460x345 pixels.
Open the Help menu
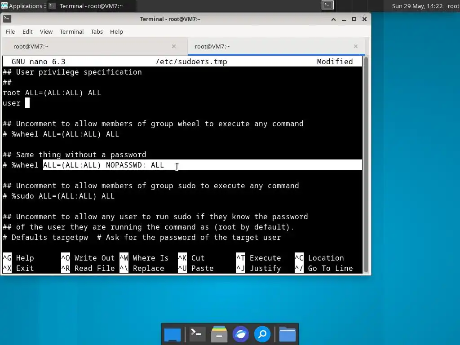[116, 32]
